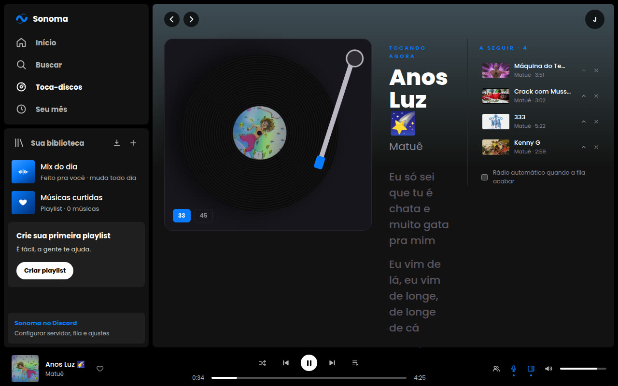Toggle shuffle playback
Image resolution: width=618 pixels, height=386 pixels.
point(263,363)
